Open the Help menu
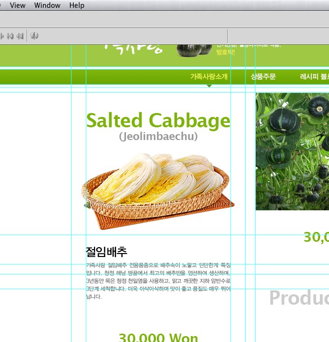This screenshot has height=342, width=329. (x=77, y=5)
